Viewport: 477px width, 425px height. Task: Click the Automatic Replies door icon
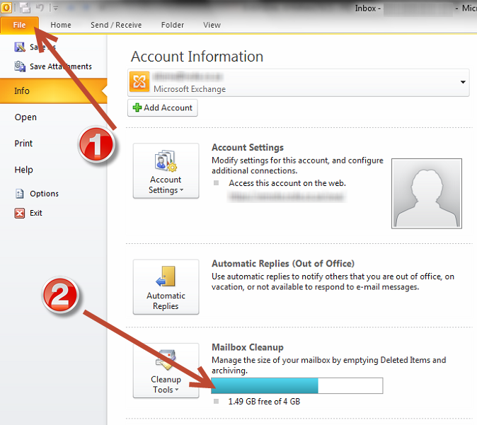[x=166, y=276]
